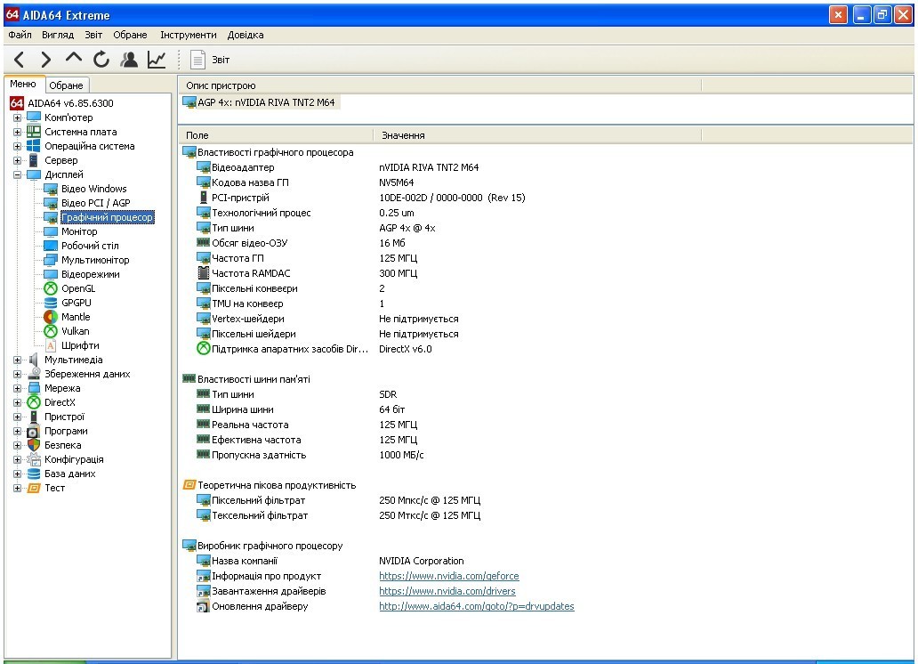918x664 pixels.
Task: Click the Значення column header
Action: point(403,135)
